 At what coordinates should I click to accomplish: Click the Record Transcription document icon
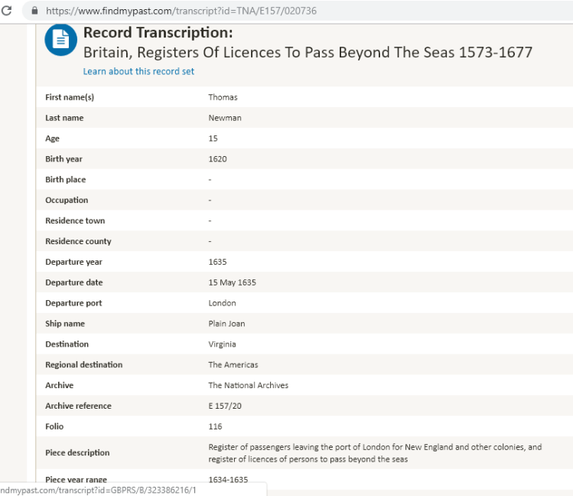[61, 40]
